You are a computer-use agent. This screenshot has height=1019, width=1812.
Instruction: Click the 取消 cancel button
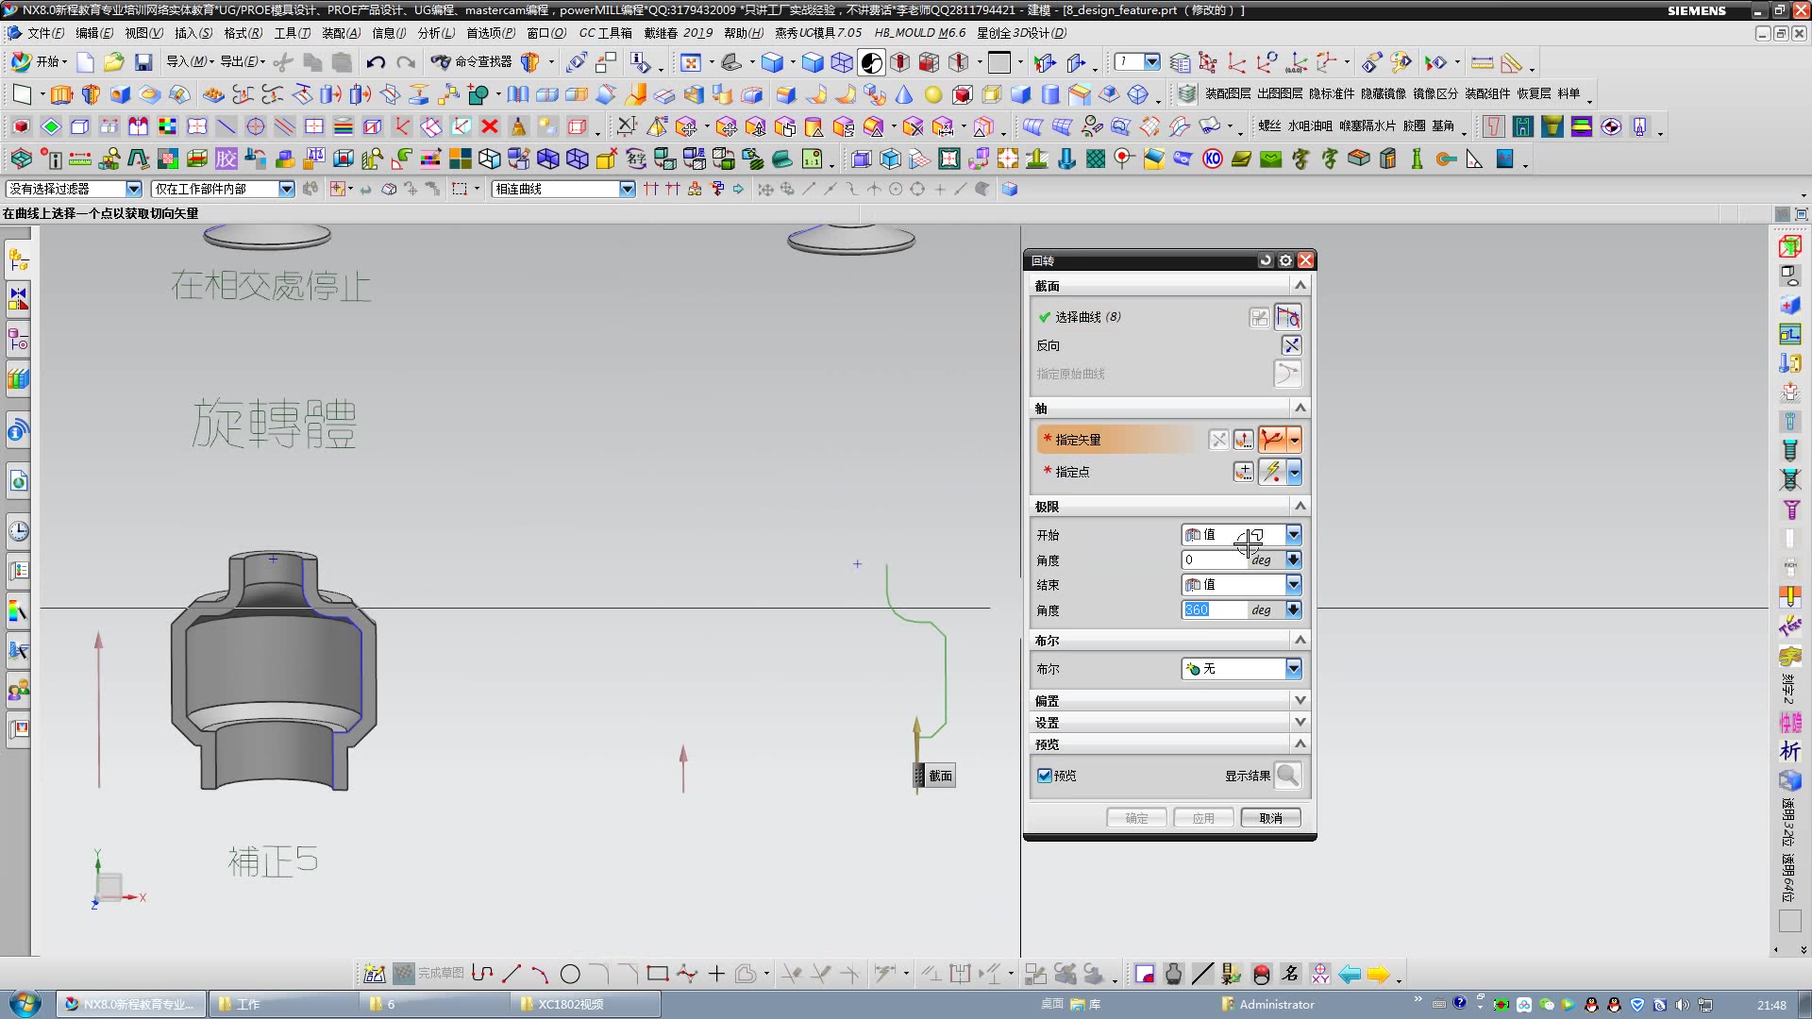[1270, 818]
